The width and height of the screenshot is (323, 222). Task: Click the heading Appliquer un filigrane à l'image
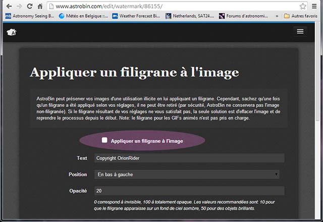click(x=134, y=72)
